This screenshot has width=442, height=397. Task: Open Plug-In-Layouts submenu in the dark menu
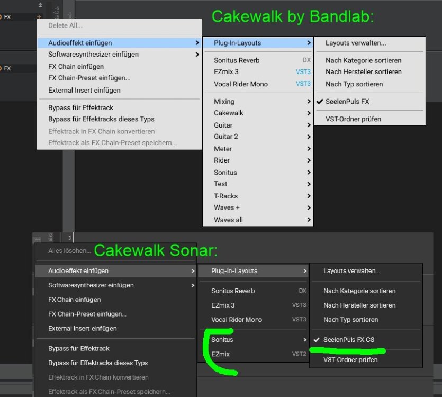click(253, 271)
